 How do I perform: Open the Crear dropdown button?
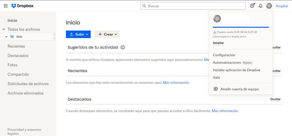107,34
